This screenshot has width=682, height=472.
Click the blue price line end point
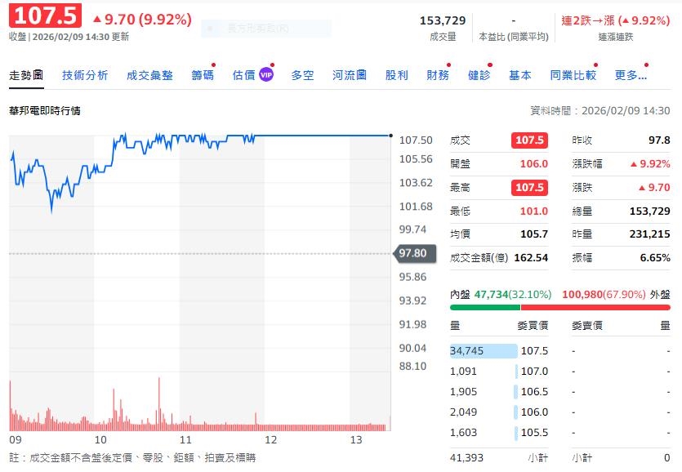[x=391, y=136]
